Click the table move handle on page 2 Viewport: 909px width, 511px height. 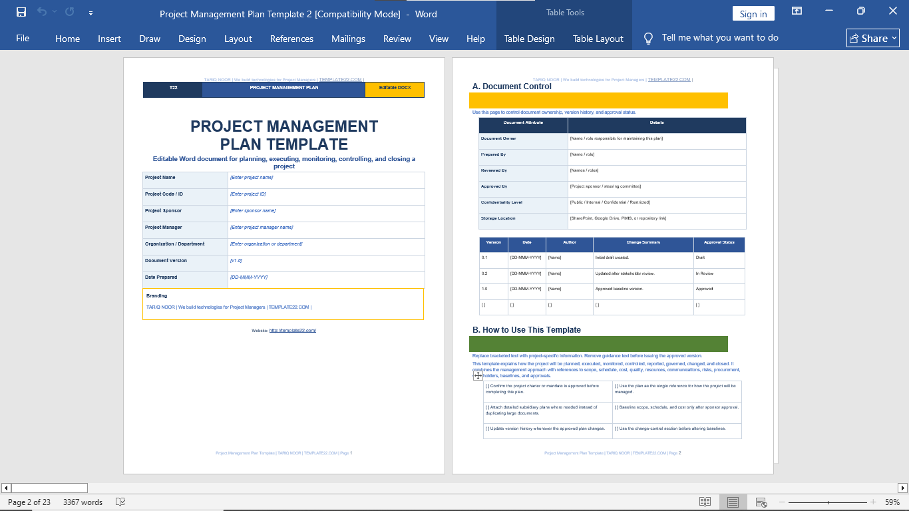click(x=478, y=376)
